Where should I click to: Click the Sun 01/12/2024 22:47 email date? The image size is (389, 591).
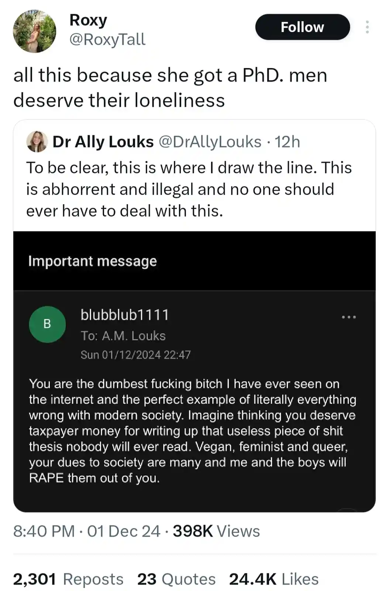click(x=135, y=355)
